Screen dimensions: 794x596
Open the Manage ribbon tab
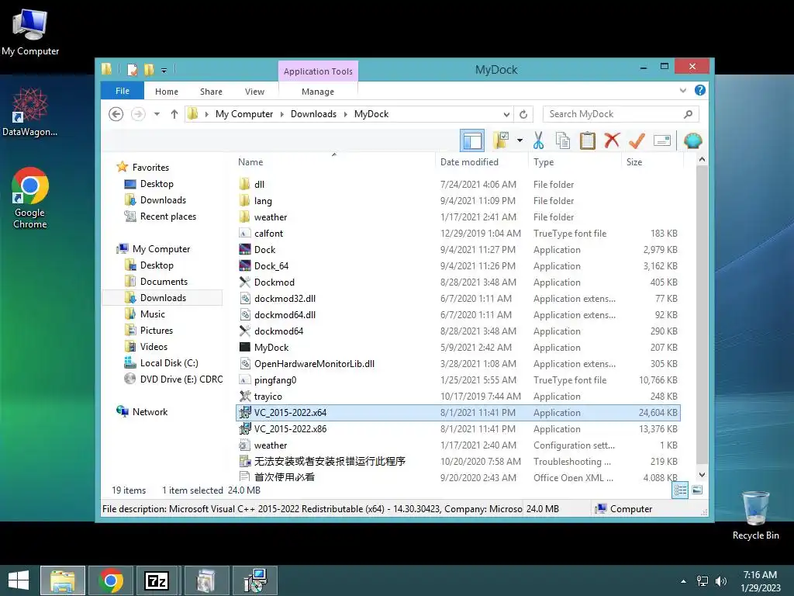pyautogui.click(x=318, y=92)
